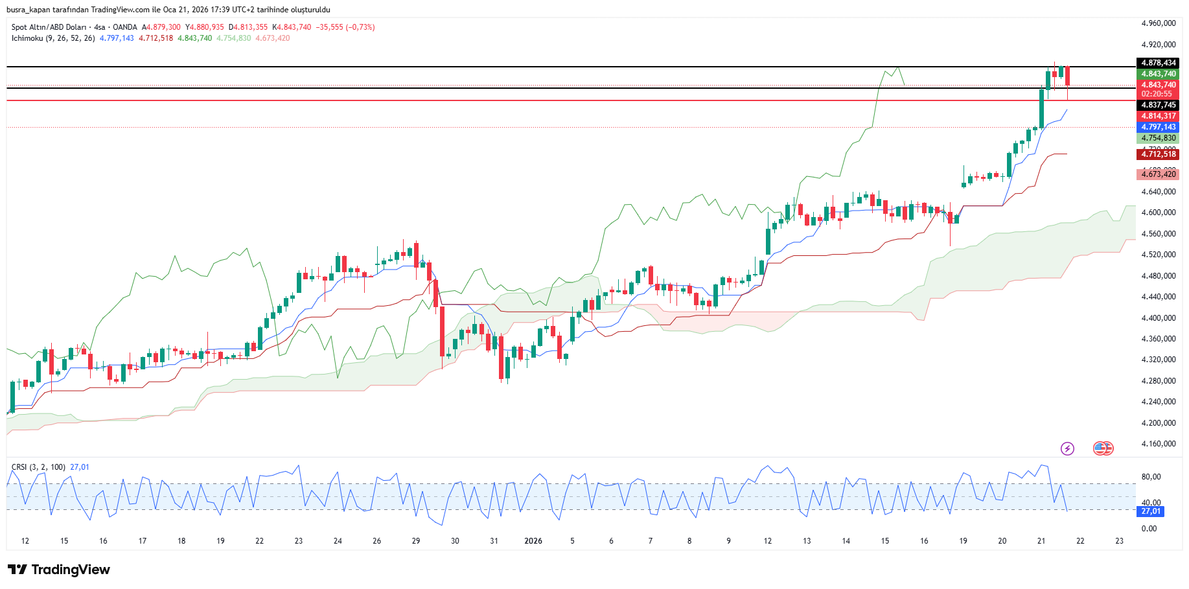The height and width of the screenshot is (589, 1189).
Task: Click the blue 4.797,143 Ichimoku axis label
Action: [1158, 127]
